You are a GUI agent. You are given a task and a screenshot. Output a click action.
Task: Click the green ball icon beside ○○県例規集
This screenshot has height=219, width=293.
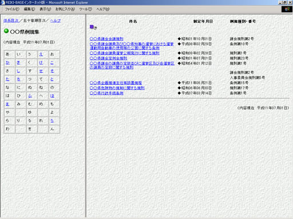(6, 31)
